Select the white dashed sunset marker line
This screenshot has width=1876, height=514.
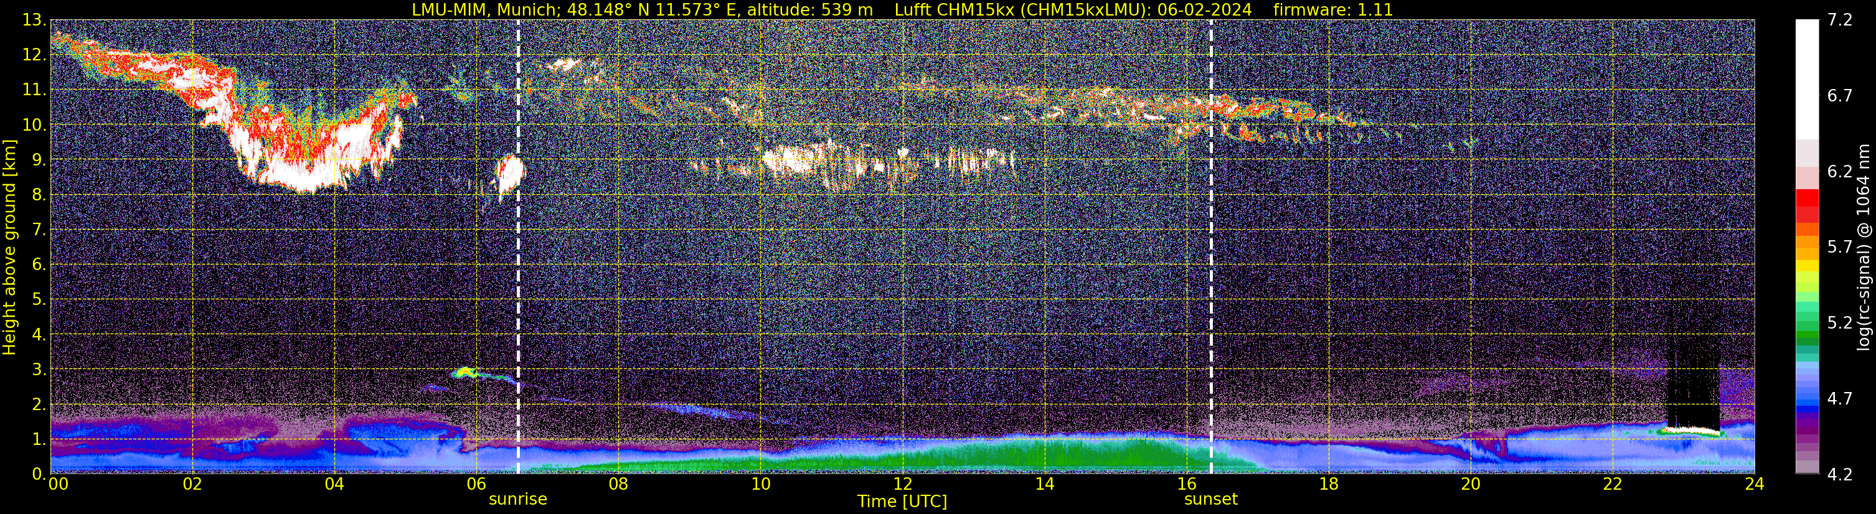coord(1211,247)
